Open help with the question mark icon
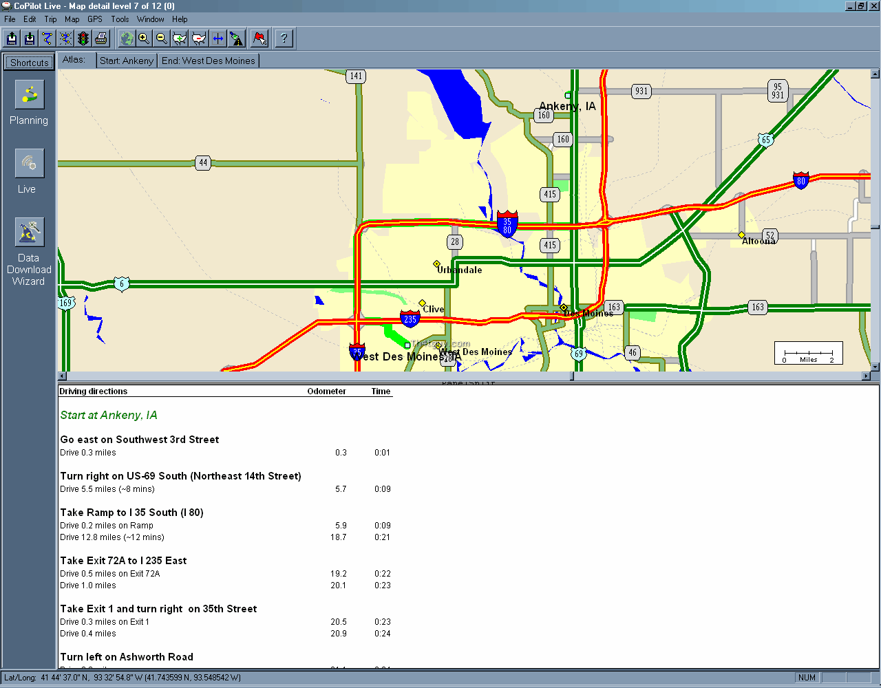Screen dimensions: 881x688 pyautogui.click(x=284, y=39)
